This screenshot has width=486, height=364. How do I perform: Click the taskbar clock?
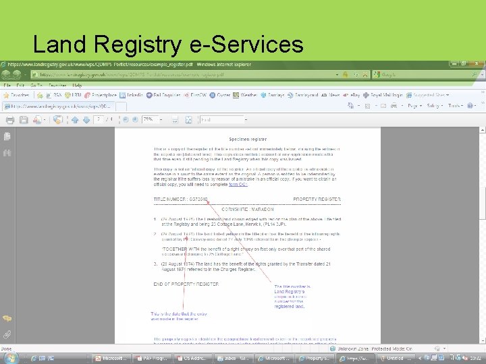coord(476,359)
